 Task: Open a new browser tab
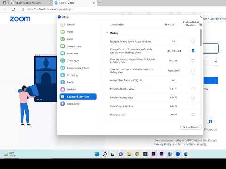point(100,3)
